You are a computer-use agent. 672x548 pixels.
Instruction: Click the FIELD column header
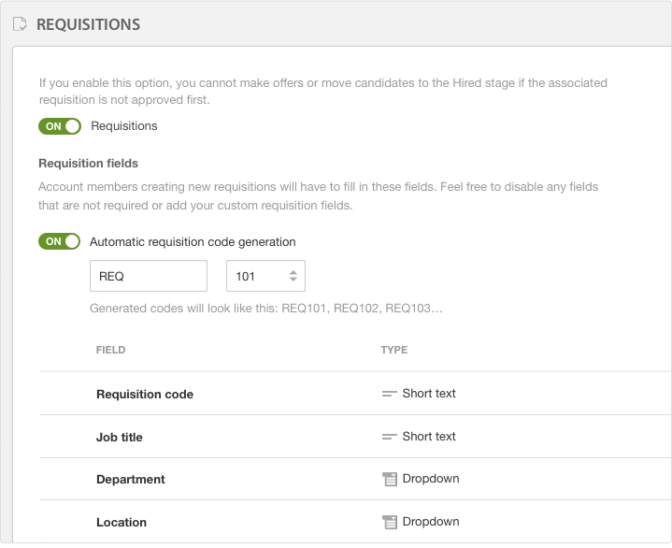[x=110, y=350]
